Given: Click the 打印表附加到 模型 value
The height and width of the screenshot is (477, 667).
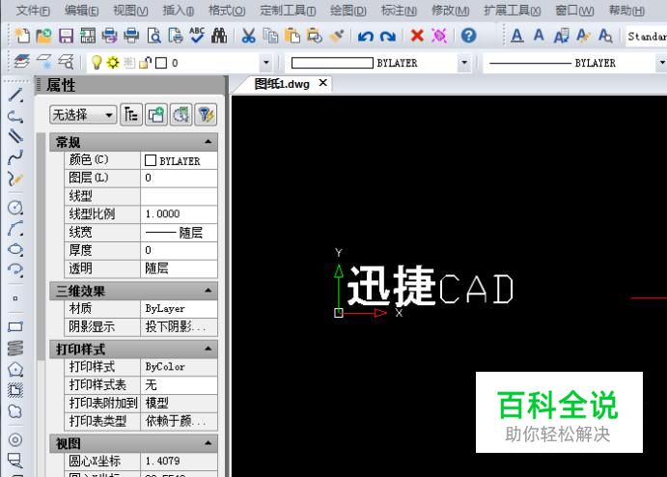Looking at the screenshot, I should pos(179,403).
